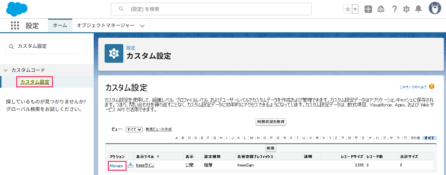Open the App Launcher grid icon

click(x=15, y=25)
